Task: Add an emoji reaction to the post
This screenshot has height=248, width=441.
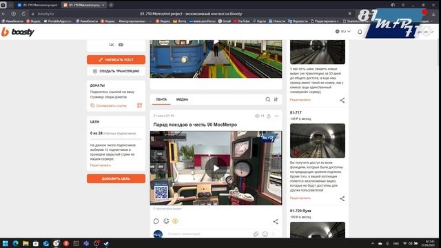Action: pos(166,221)
